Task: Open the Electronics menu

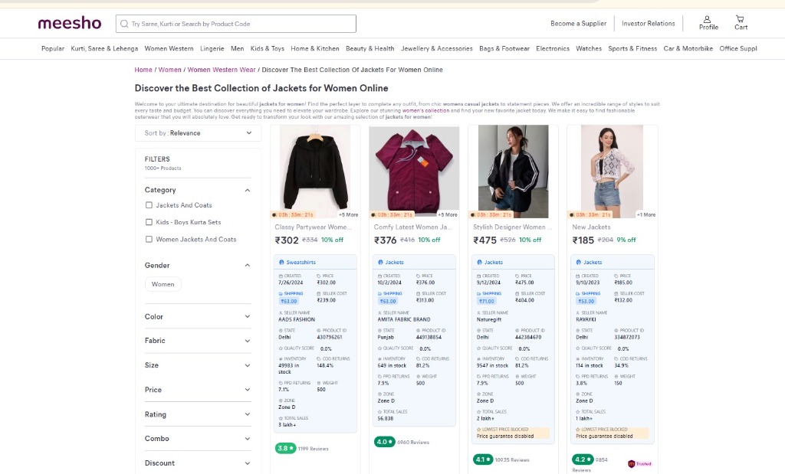Action: tap(553, 48)
